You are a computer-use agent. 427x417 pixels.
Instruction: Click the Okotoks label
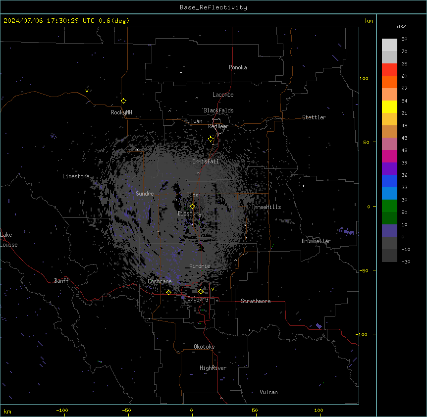pyautogui.click(x=204, y=347)
